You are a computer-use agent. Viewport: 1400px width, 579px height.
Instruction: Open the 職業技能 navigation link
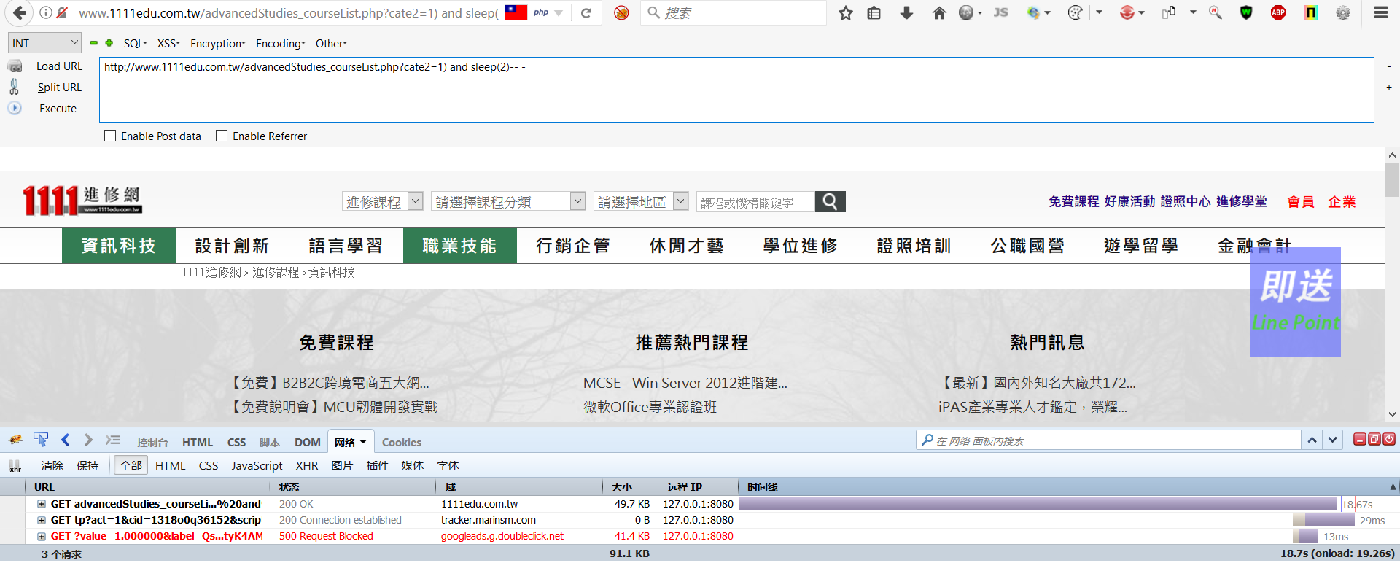(x=460, y=246)
